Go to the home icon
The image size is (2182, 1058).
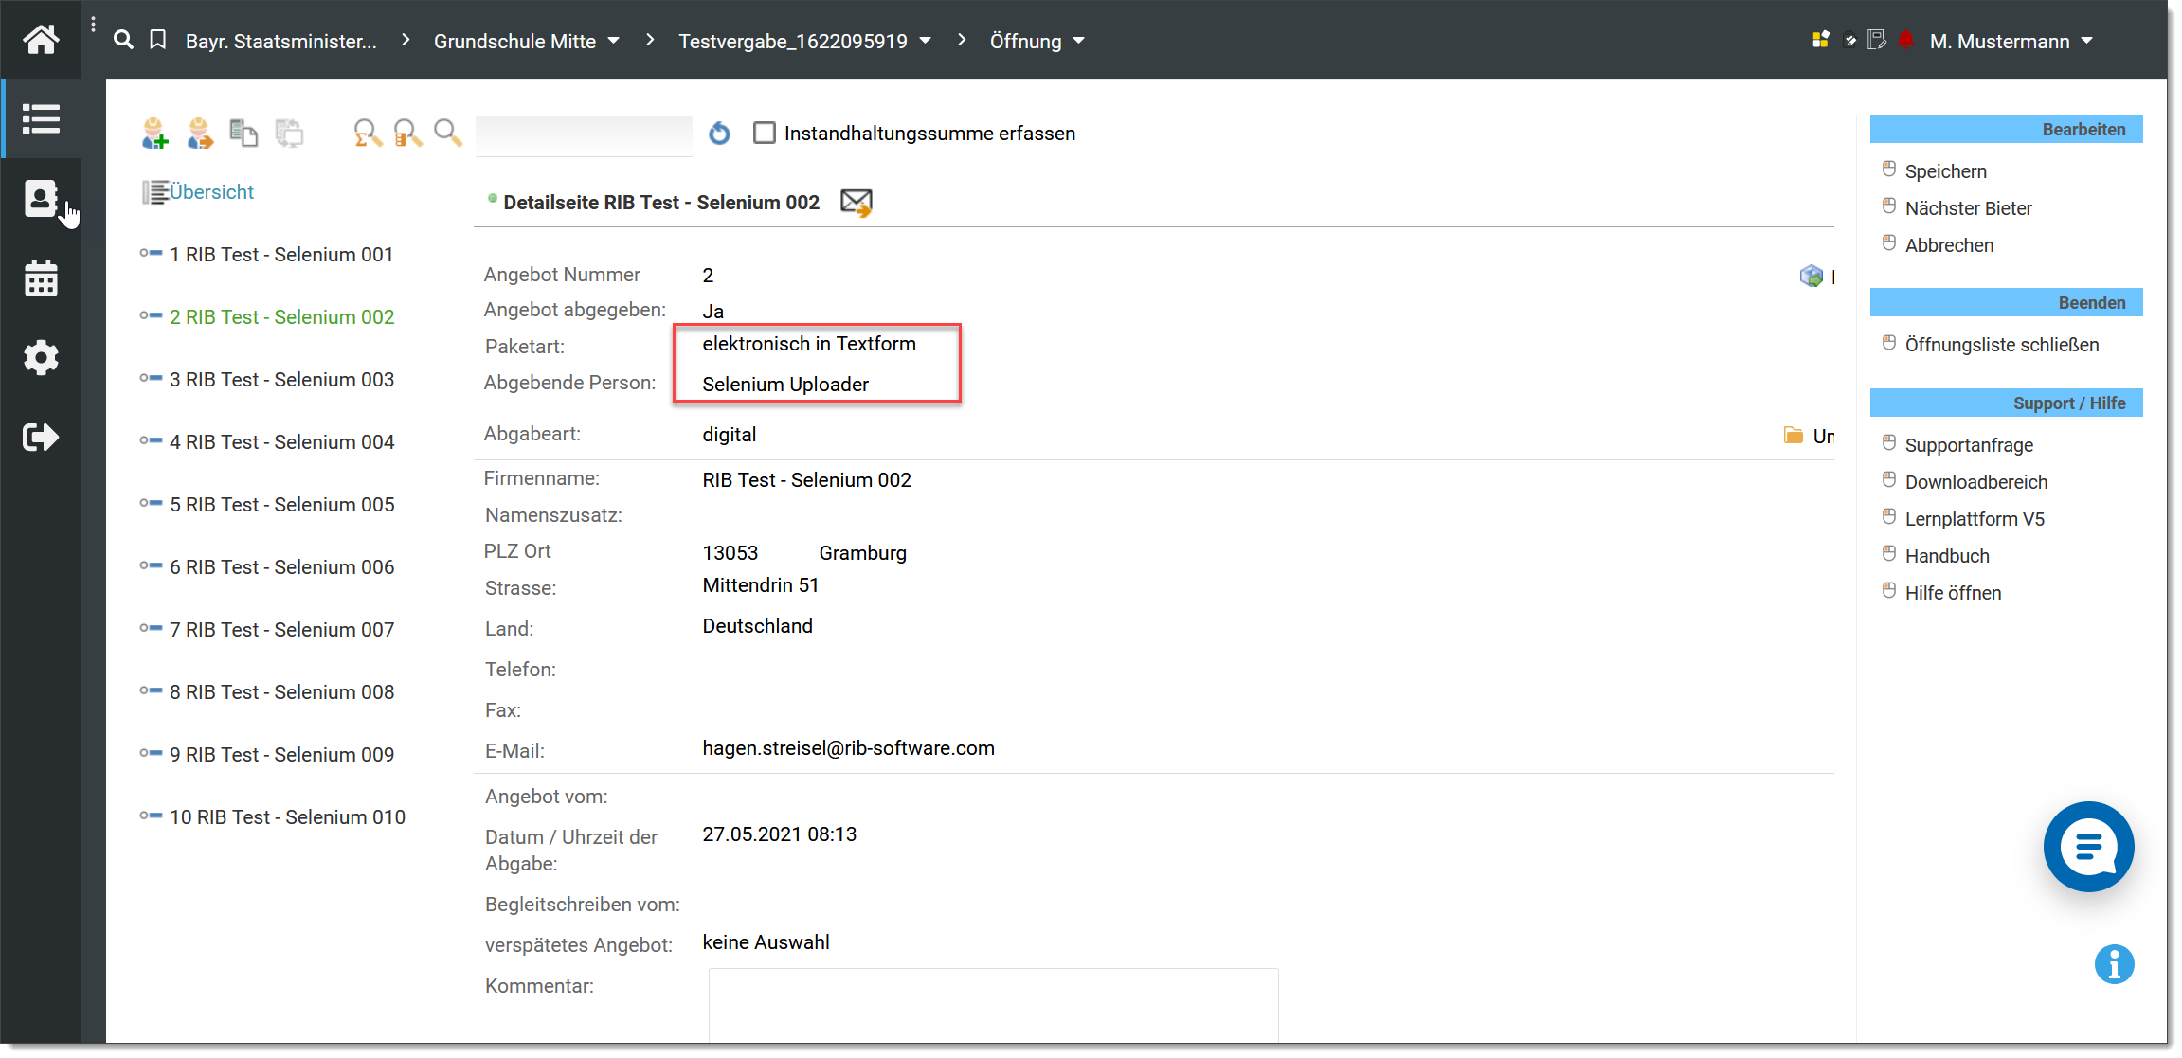(41, 40)
